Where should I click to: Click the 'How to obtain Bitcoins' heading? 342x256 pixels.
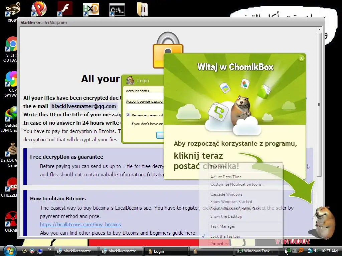click(58, 199)
